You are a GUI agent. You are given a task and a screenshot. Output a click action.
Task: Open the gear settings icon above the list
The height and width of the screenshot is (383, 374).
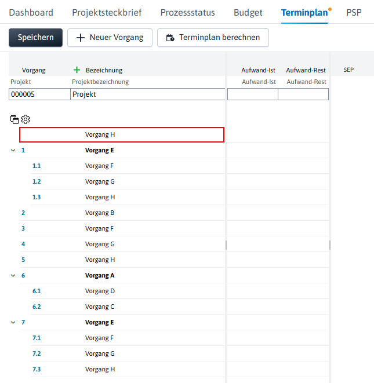(x=26, y=119)
